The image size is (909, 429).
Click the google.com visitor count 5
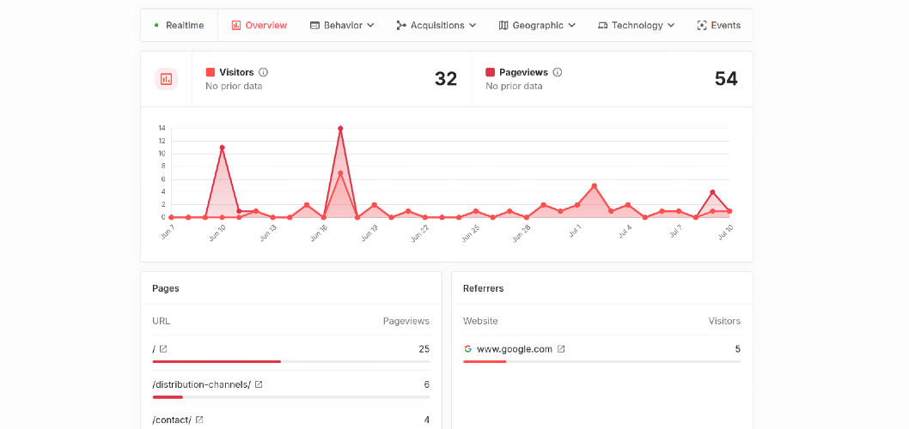tap(738, 349)
